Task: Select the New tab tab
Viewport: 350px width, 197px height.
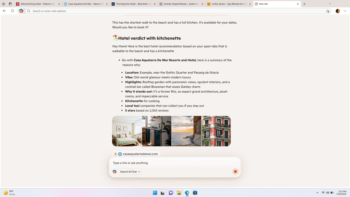Action: tap(277, 4)
